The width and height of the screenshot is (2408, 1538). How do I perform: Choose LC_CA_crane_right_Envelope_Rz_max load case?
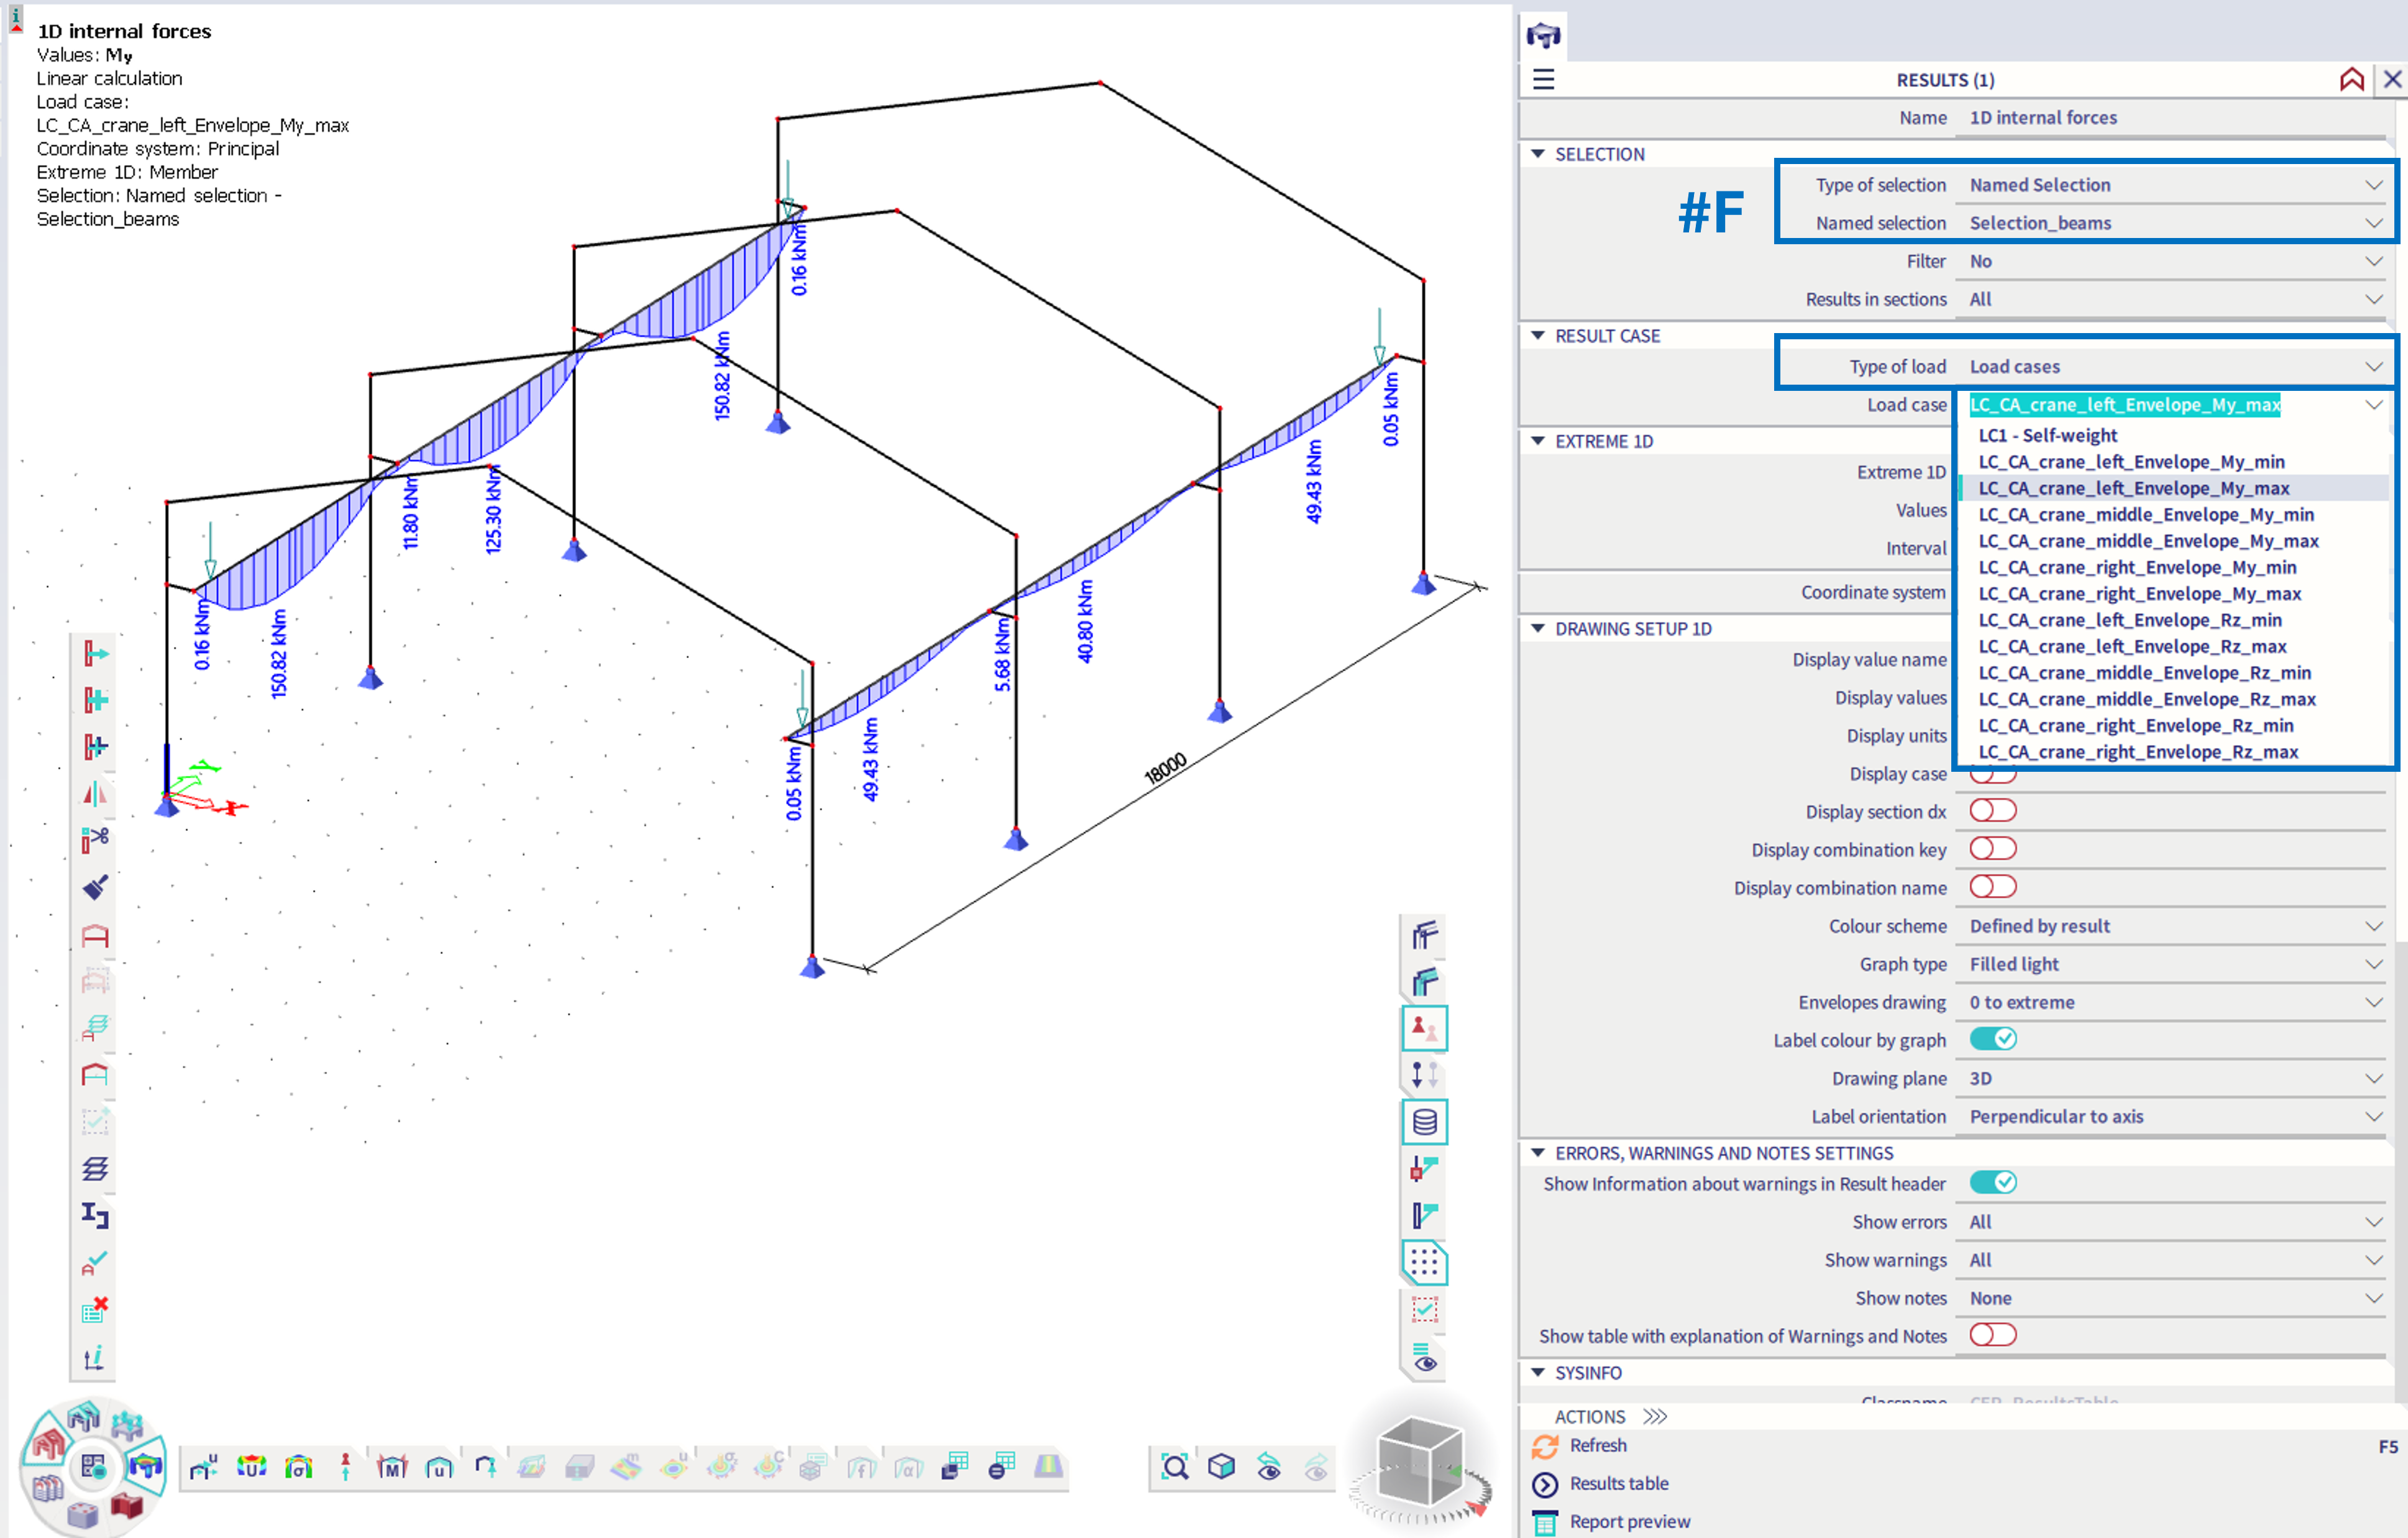coord(2138,752)
